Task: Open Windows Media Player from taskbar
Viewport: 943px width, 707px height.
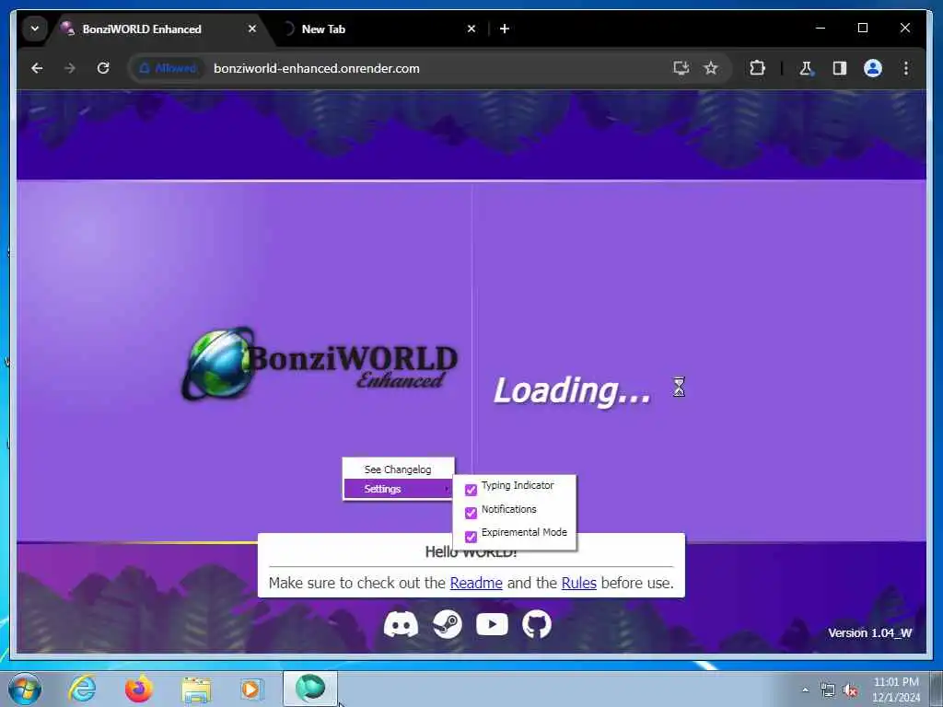Action: pyautogui.click(x=251, y=689)
